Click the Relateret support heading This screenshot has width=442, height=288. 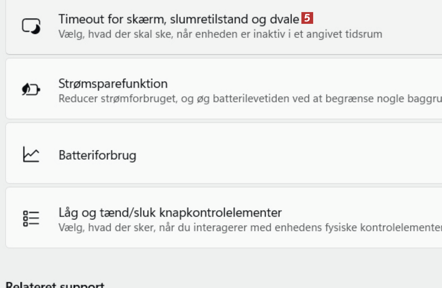coord(55,285)
